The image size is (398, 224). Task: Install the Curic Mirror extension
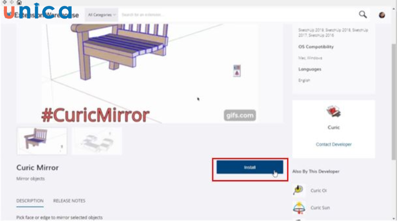250,167
